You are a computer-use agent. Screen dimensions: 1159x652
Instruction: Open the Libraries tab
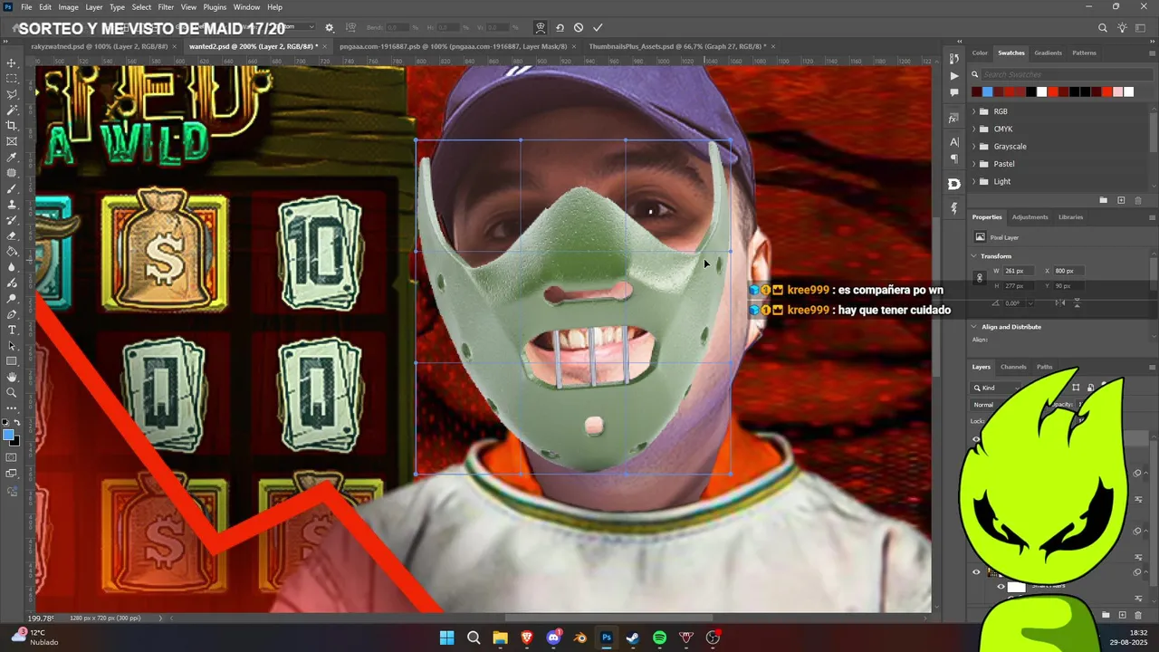click(1070, 217)
